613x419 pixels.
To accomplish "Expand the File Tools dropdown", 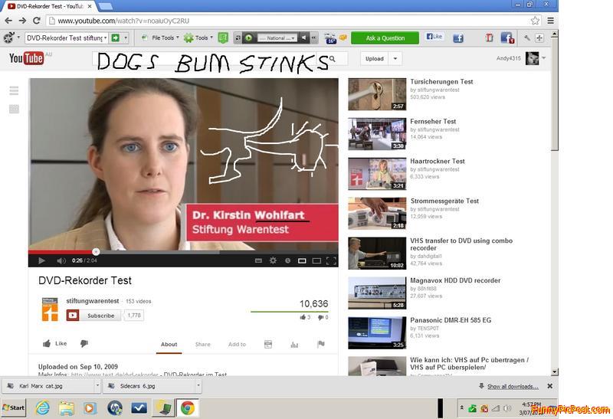I will point(178,38).
